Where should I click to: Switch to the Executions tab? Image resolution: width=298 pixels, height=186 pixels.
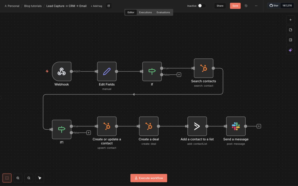146,12
